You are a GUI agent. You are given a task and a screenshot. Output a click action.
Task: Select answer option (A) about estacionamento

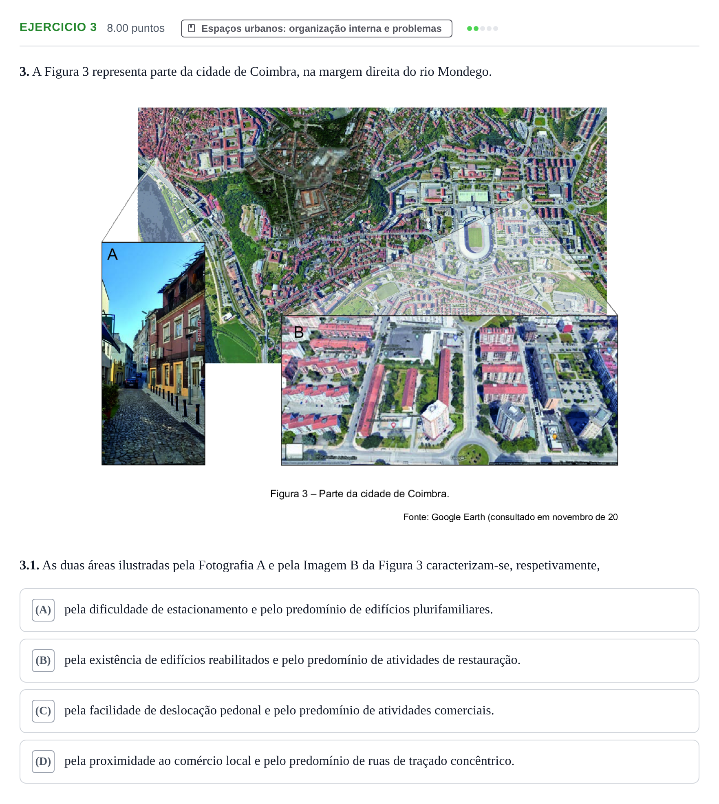359,610
